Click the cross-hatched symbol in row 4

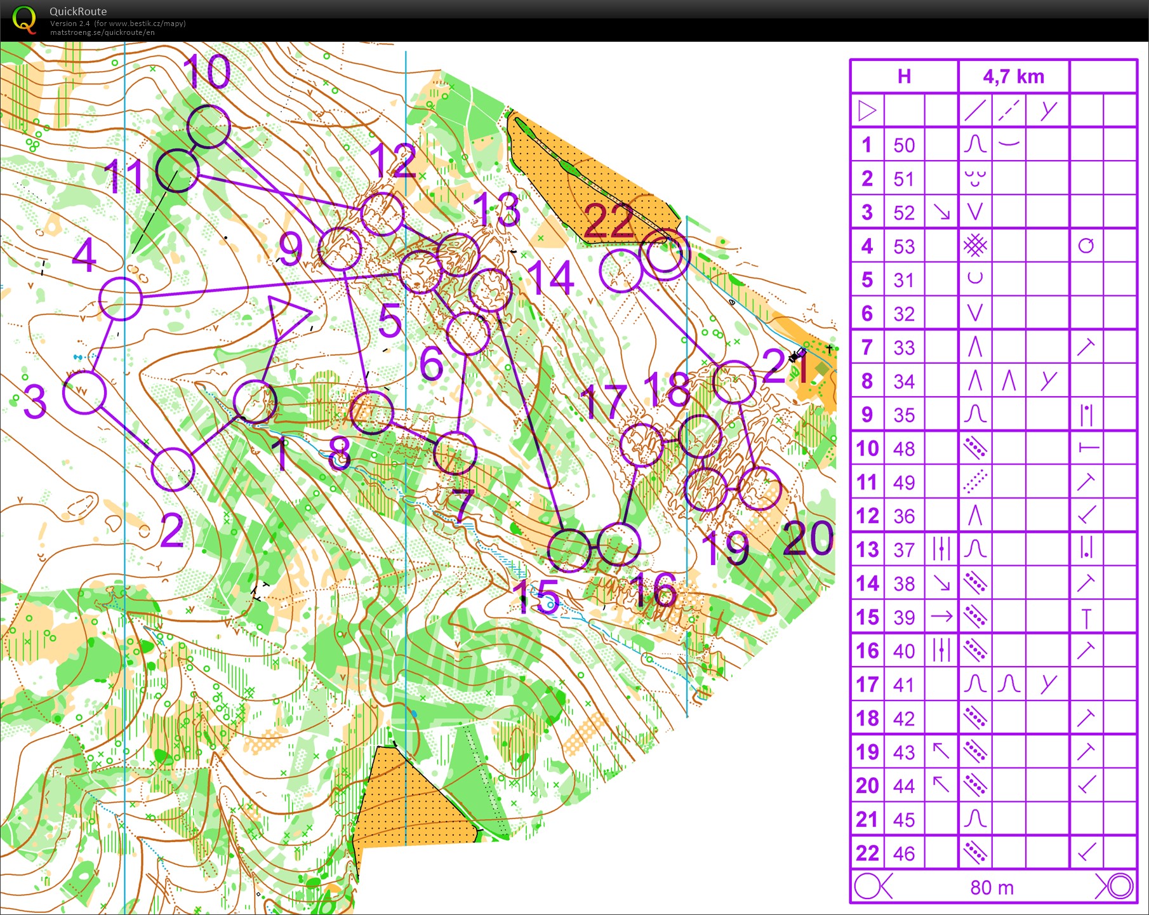(x=975, y=246)
